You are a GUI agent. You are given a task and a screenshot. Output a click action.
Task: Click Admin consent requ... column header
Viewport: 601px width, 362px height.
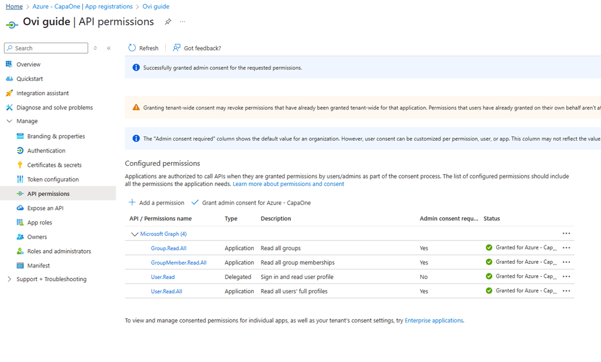coord(449,219)
